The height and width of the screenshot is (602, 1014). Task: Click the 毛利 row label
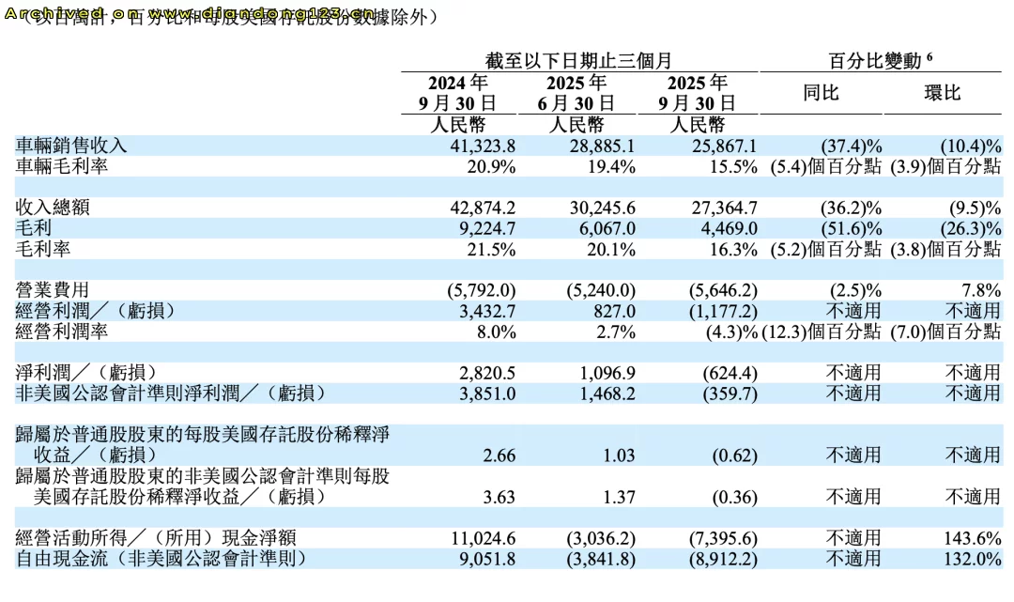(31, 228)
